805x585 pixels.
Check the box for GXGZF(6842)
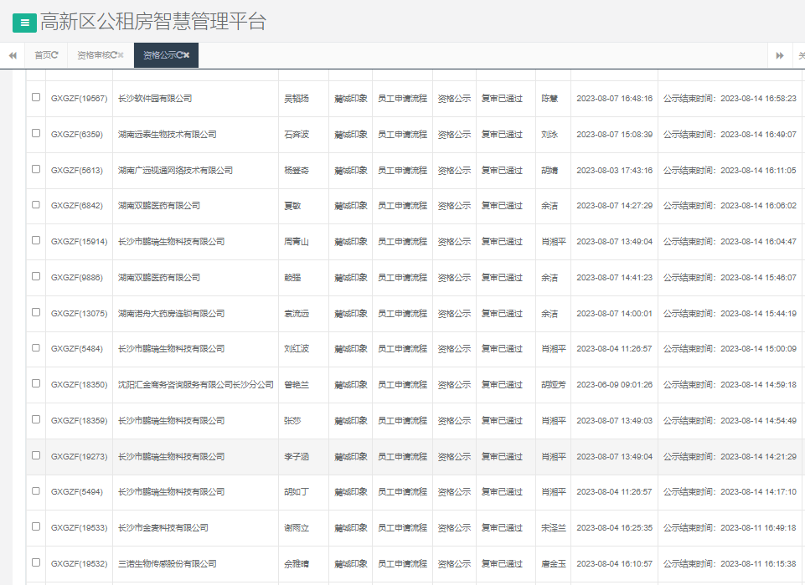[36, 204]
